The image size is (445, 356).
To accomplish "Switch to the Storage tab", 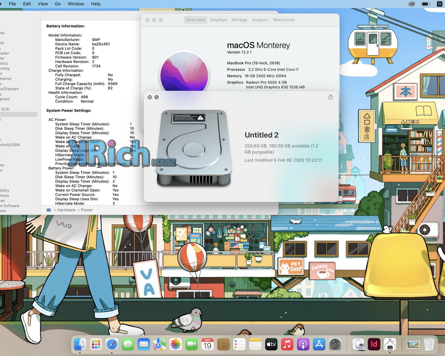I will point(240,20).
